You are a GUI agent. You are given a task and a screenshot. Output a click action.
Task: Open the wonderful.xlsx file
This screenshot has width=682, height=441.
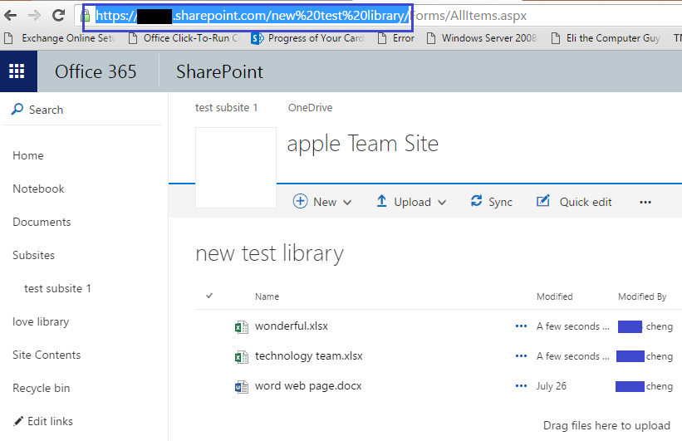click(292, 326)
